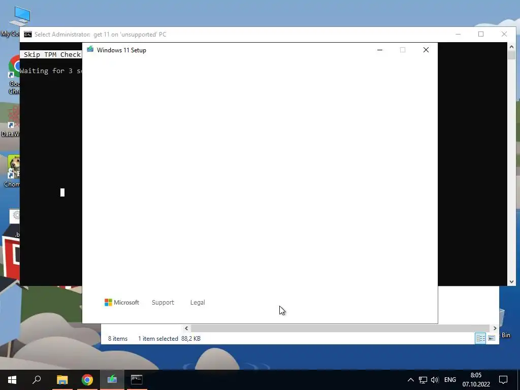
Task: Click the Windows 11 Setup title bar icon
Action: 90,49
